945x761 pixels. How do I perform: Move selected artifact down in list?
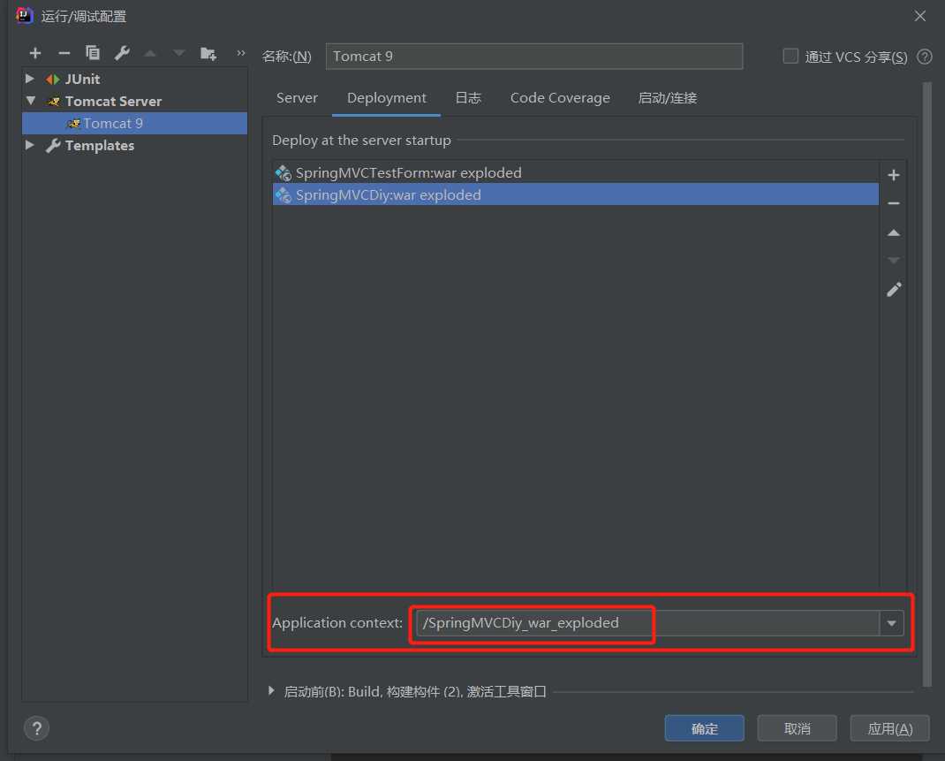[894, 261]
